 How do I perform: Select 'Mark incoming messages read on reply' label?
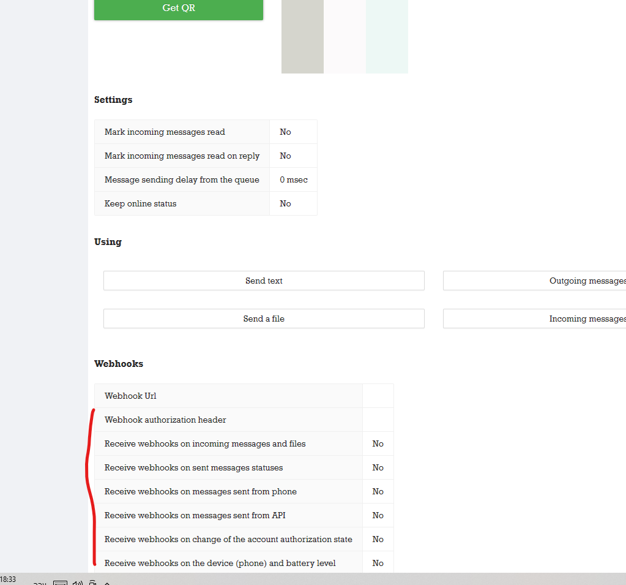182,156
